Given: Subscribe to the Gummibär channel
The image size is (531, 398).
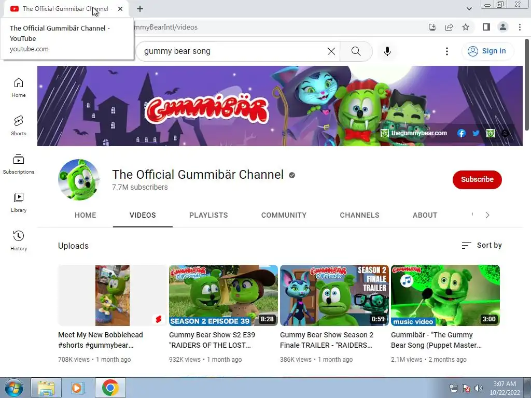Looking at the screenshot, I should pos(477,179).
